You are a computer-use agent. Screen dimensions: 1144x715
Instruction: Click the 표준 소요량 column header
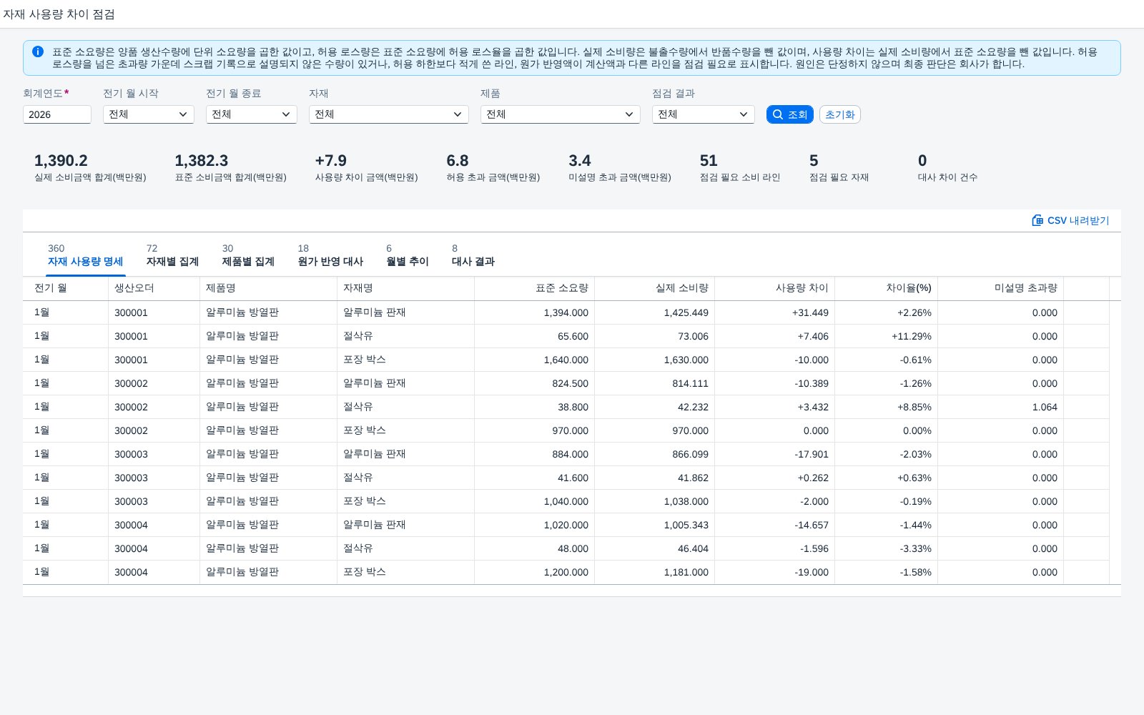535,288
